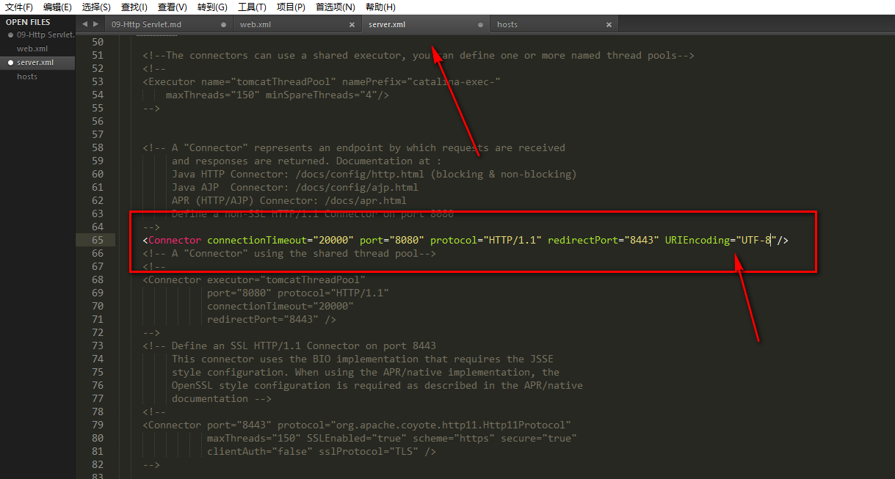Click dot beside 09-Http Servlet in sidebar

click(10, 34)
